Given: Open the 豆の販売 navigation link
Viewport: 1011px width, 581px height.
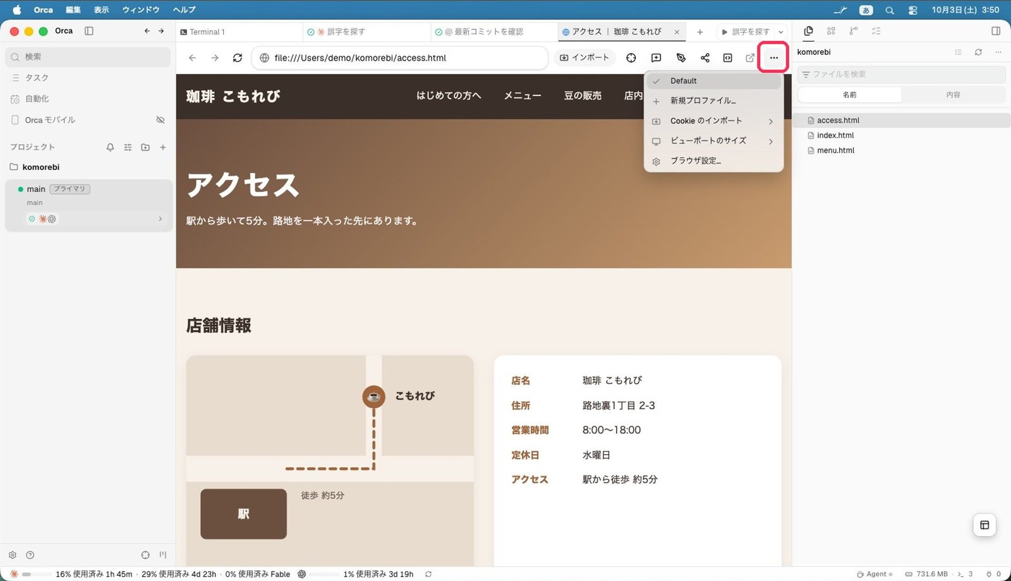Looking at the screenshot, I should [x=583, y=96].
